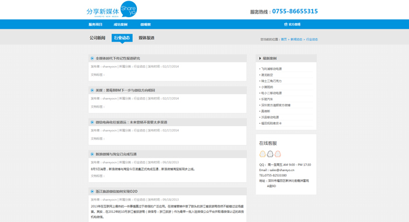The width and height of the screenshot is (409, 222).
Task: Open the 电小二移动电源 case link
Action: (271, 93)
